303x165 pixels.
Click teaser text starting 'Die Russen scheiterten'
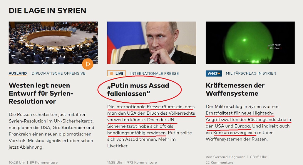[51, 131]
